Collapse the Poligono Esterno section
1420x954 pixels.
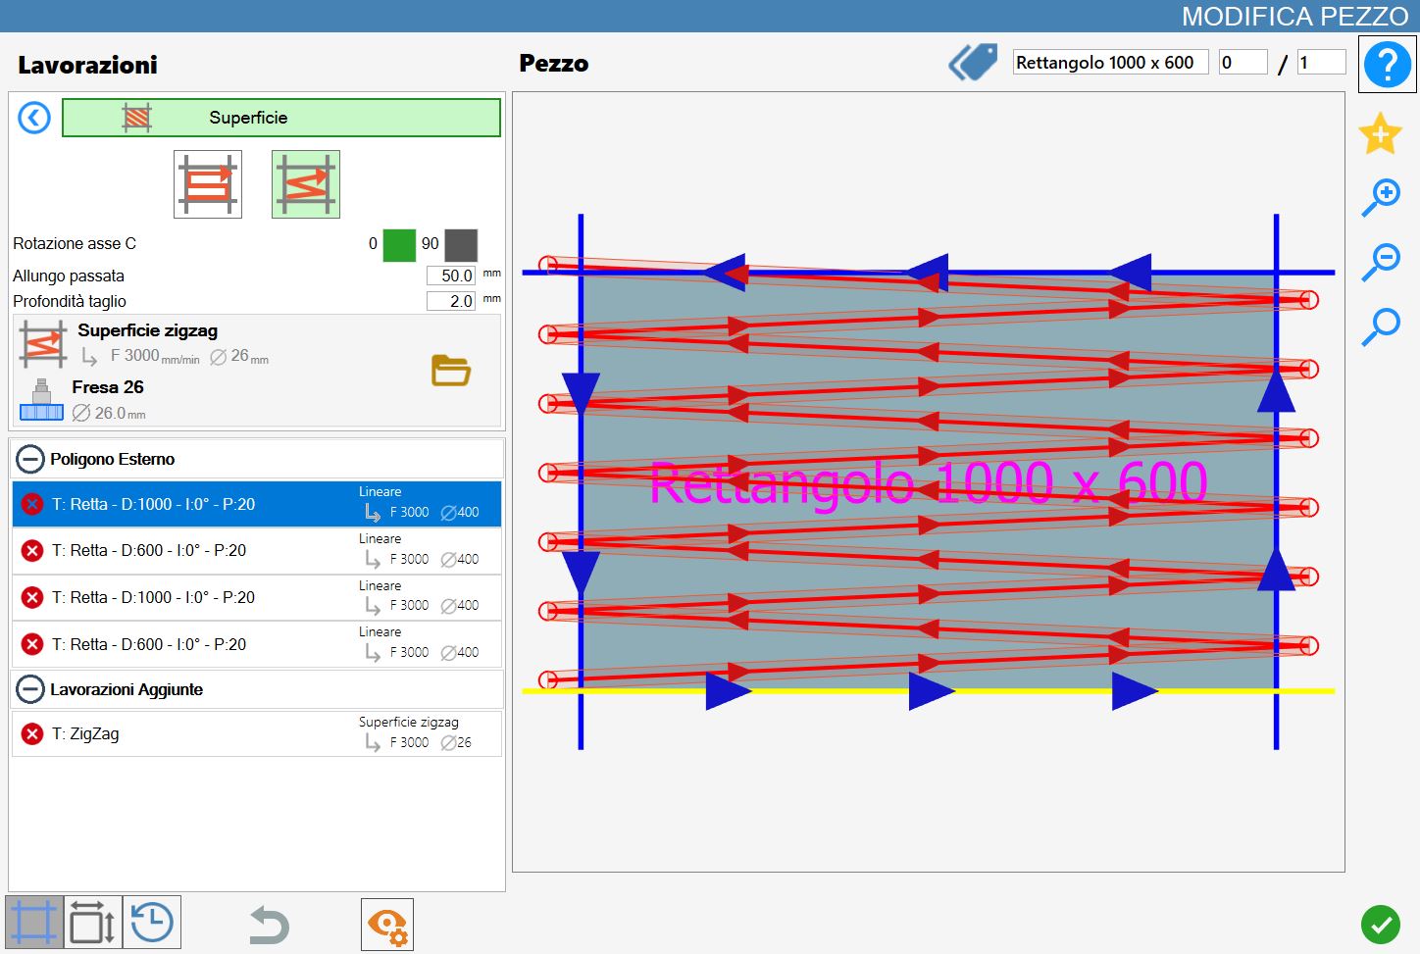tap(31, 459)
